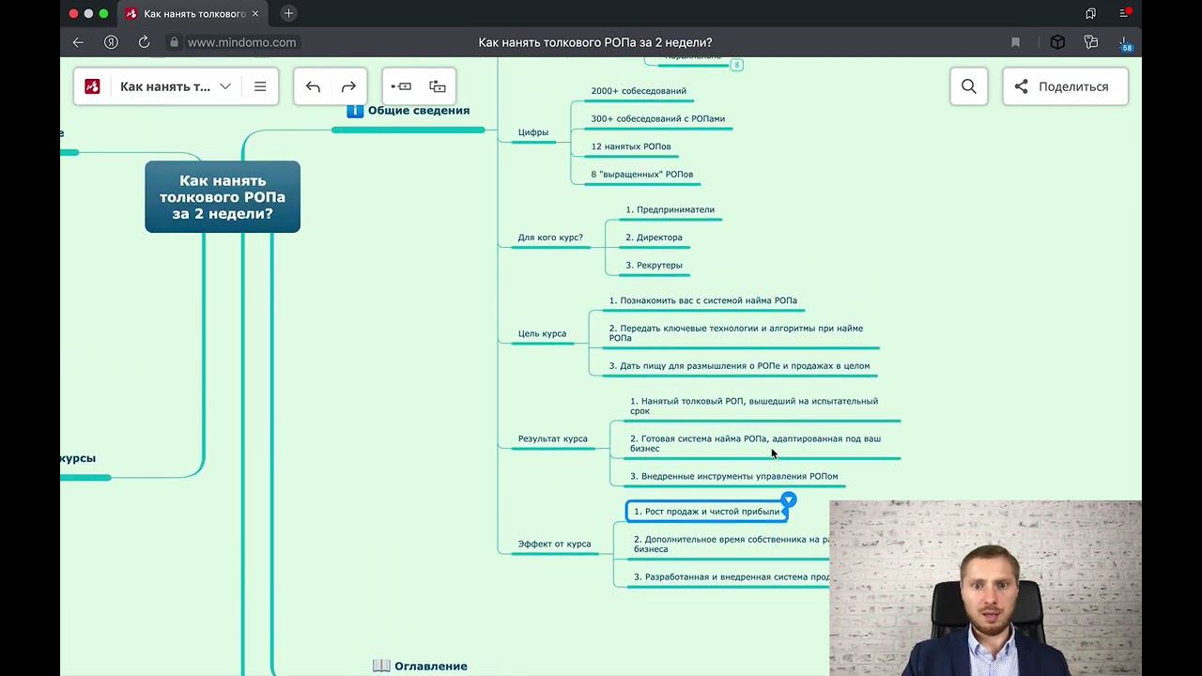
Task: Select 'Разработанная и внедренная система' node
Action: (732, 577)
